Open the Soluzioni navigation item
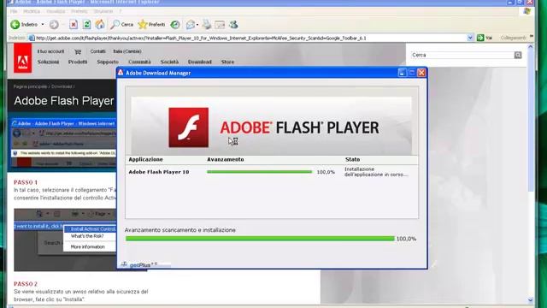Screen dimensions: 547x308 point(48,62)
